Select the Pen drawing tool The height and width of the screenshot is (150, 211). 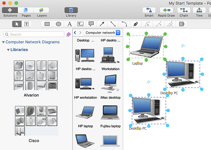pos(136,24)
